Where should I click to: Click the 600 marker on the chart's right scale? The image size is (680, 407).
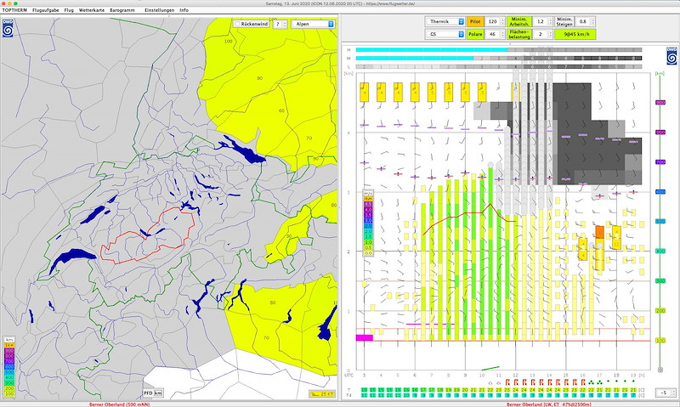click(x=660, y=191)
